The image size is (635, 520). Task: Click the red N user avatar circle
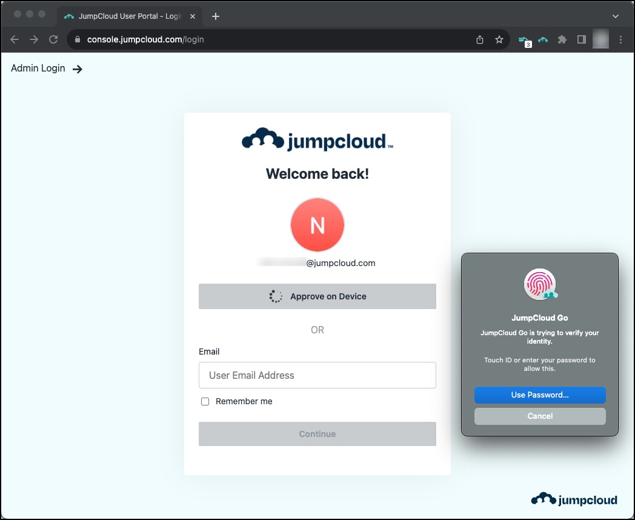point(317,224)
